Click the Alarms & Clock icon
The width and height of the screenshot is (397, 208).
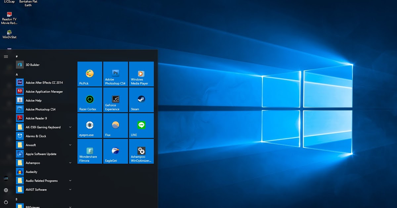(x=20, y=136)
